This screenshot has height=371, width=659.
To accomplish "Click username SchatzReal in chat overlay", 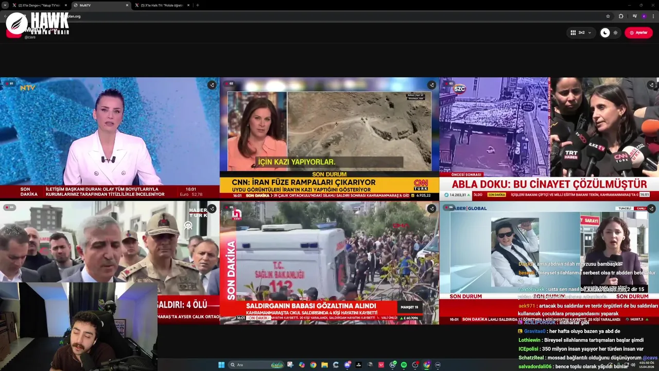I will tap(531, 358).
